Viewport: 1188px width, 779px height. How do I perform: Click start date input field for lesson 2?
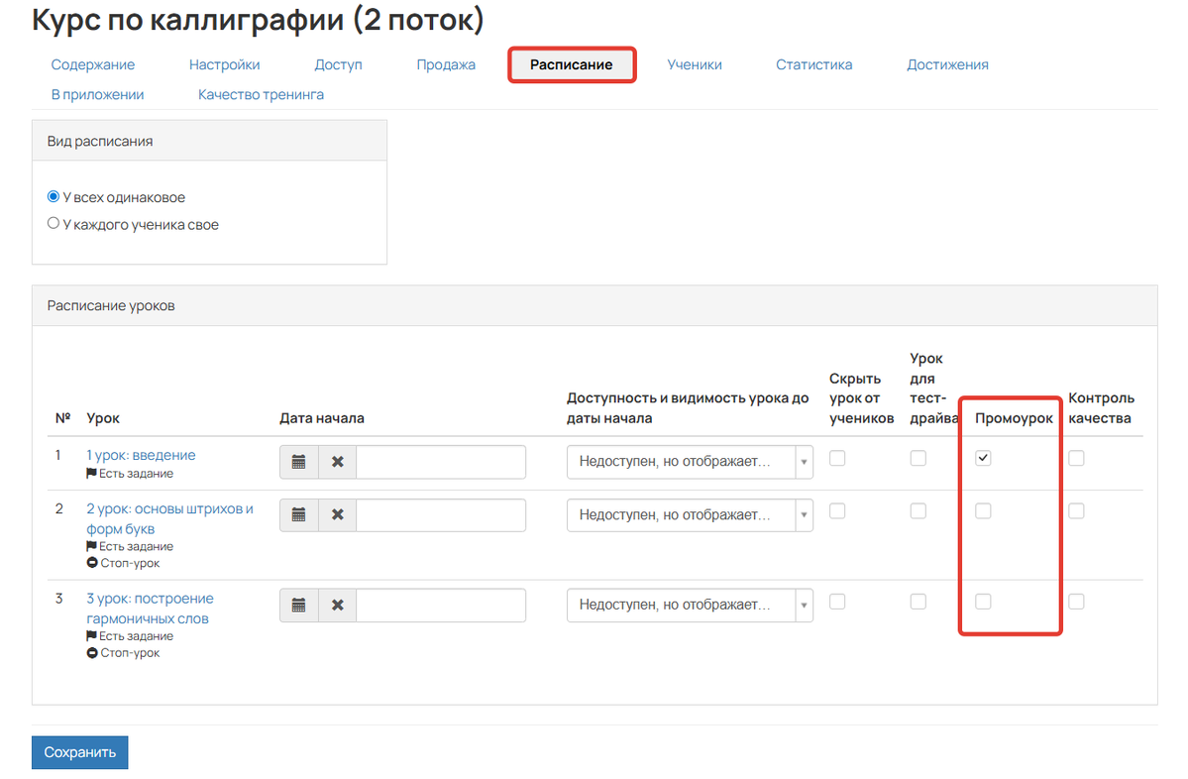[440, 515]
